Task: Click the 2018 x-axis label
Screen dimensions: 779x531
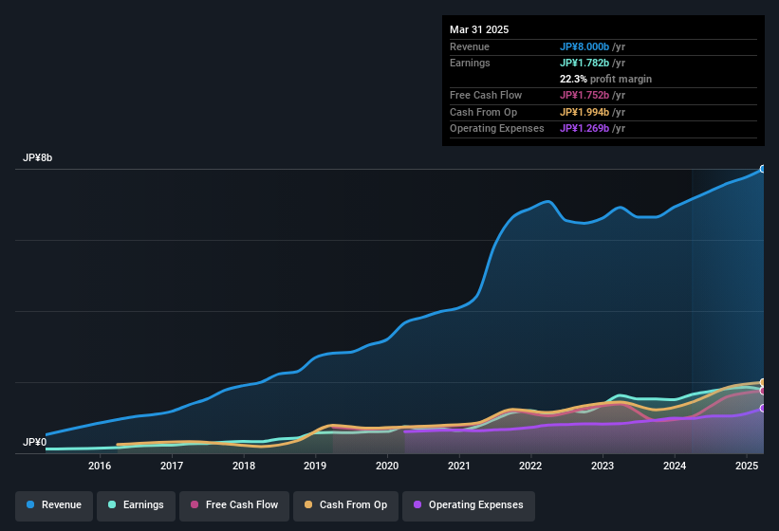Action: (244, 466)
